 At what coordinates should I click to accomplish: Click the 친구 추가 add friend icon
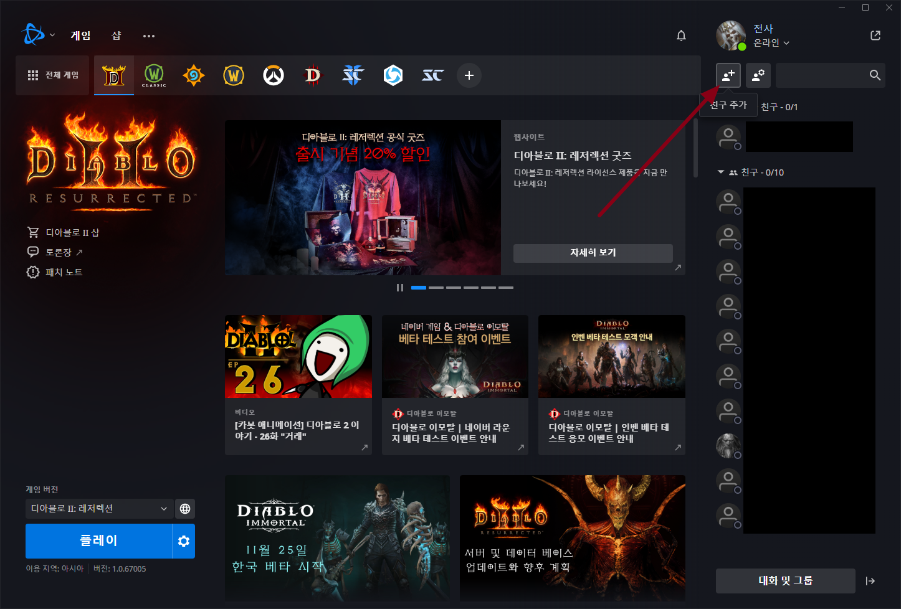[728, 75]
